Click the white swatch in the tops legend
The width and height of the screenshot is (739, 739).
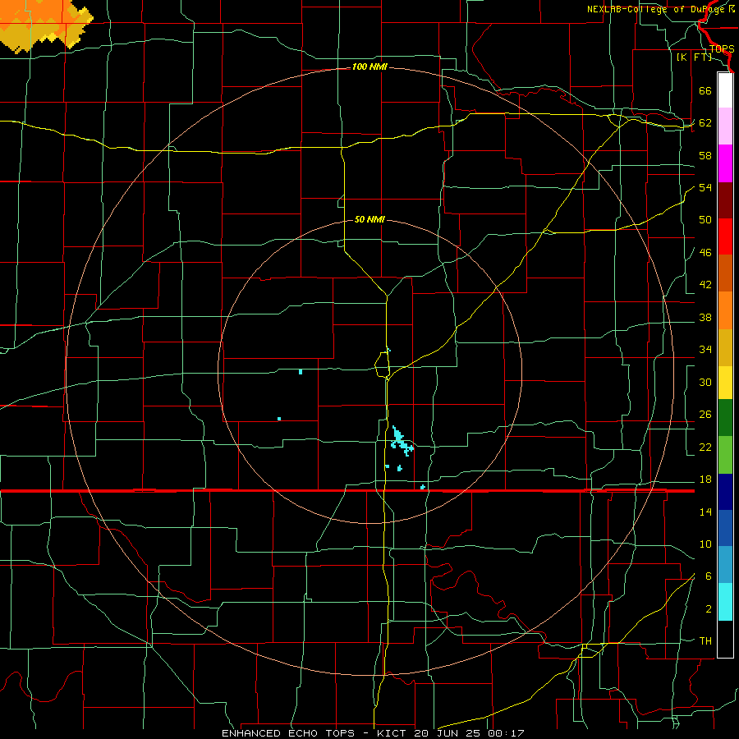[x=725, y=90]
